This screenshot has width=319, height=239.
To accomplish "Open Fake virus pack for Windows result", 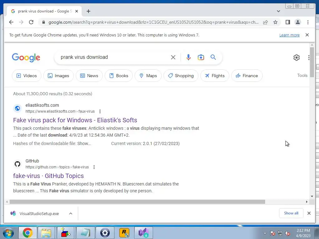I will coord(75,120).
